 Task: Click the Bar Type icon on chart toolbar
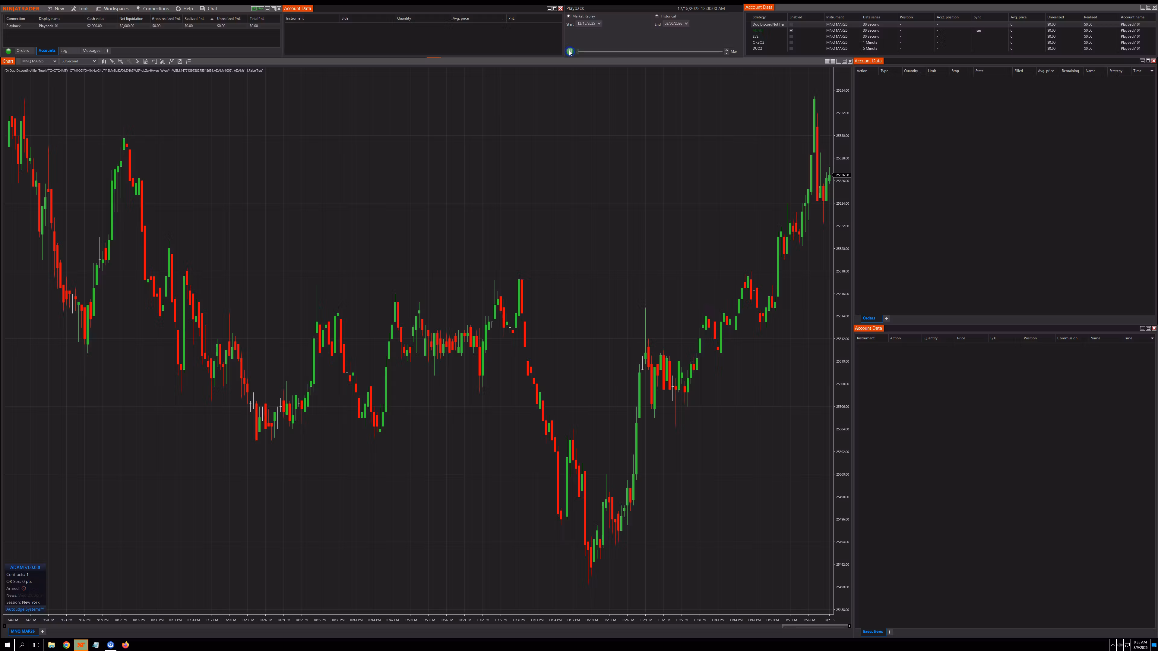pyautogui.click(x=104, y=61)
